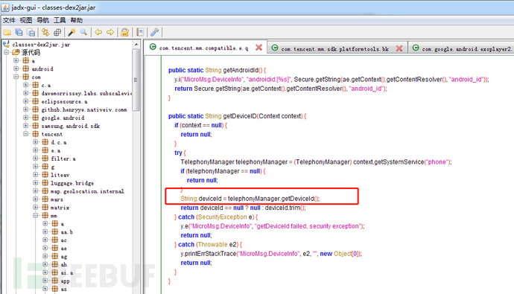Navigate back with the left arrow icon
Viewport: 514px width, 294px height.
pyautogui.click(x=98, y=32)
